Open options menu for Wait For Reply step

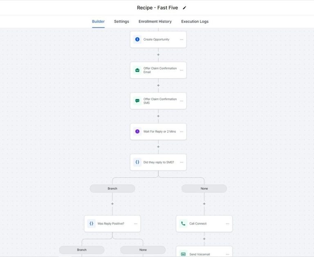[182, 132]
